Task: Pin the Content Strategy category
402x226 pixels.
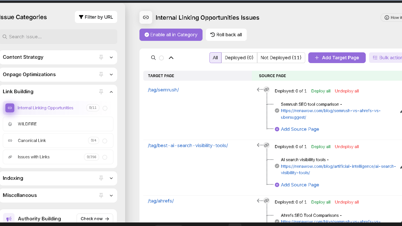Action: pyautogui.click(x=101, y=57)
